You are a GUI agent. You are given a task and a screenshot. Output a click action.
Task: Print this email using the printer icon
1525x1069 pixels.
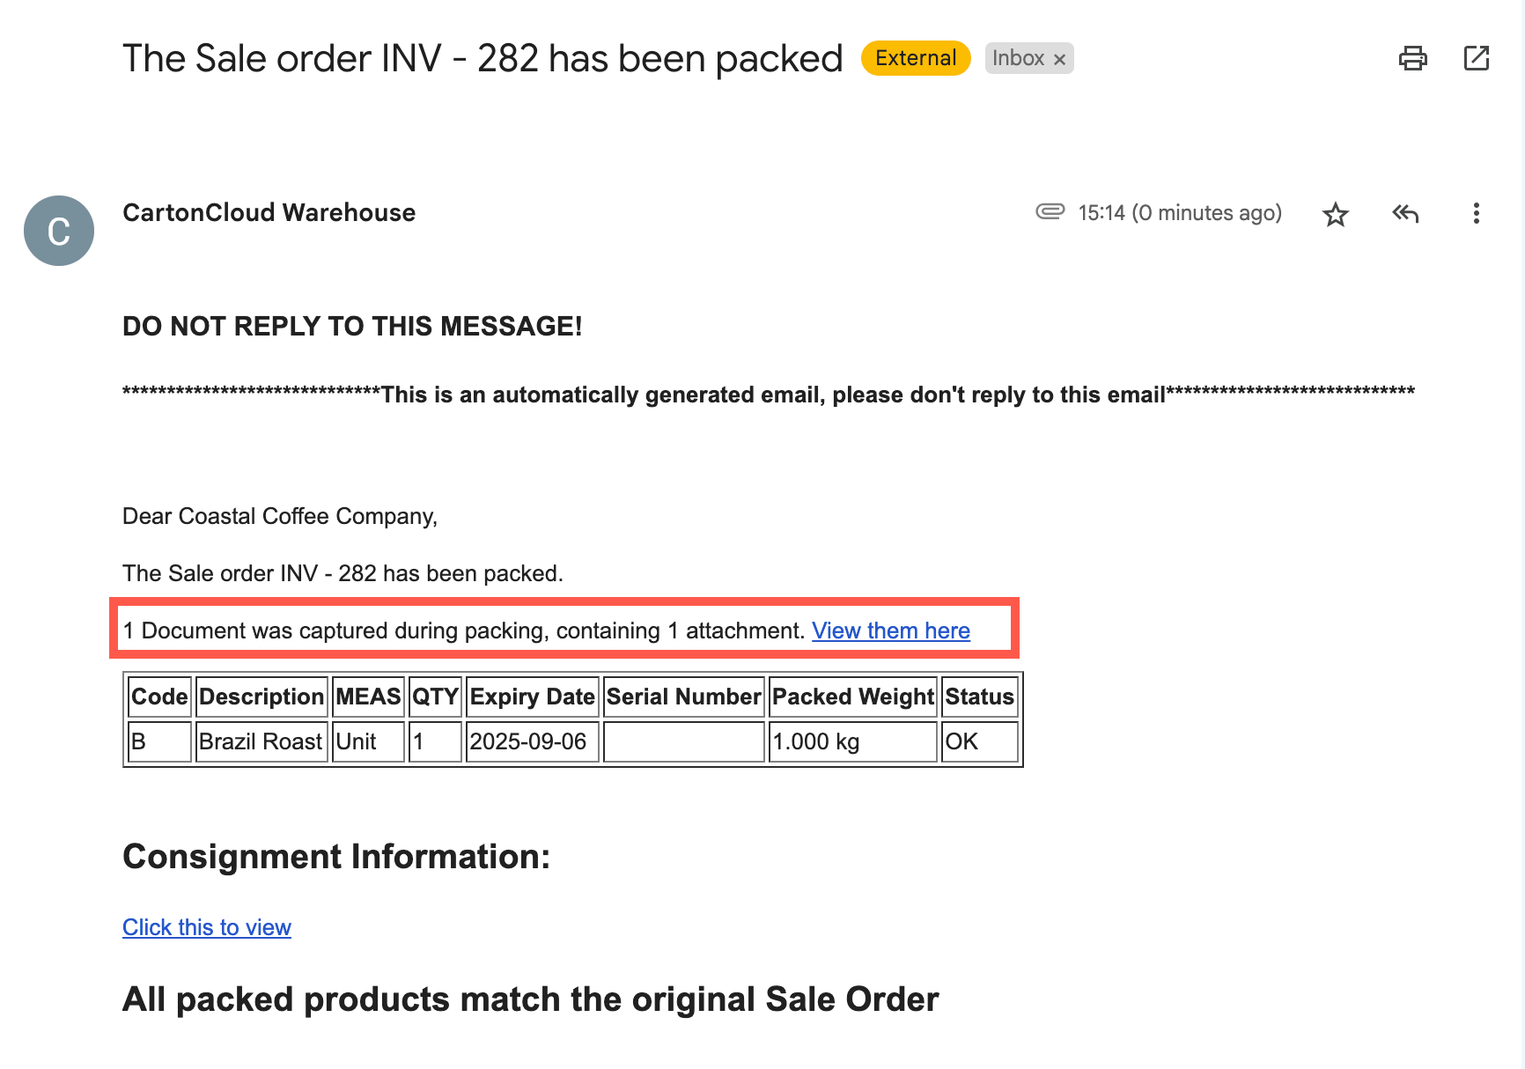click(x=1412, y=58)
